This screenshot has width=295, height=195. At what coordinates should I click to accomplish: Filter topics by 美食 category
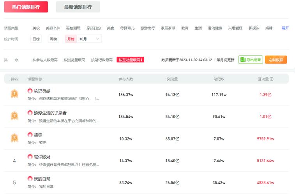coord(111,28)
